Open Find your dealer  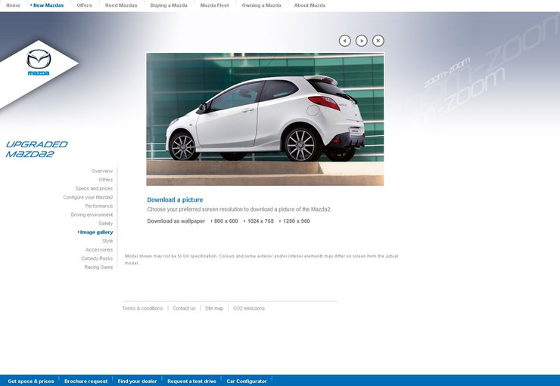pyautogui.click(x=137, y=381)
